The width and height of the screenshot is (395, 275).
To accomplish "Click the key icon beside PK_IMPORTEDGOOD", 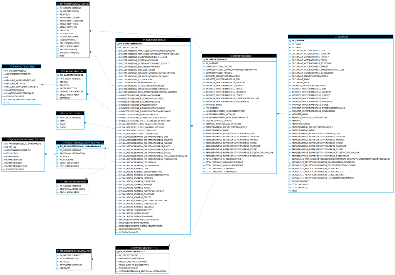I will click(x=204, y=60).
